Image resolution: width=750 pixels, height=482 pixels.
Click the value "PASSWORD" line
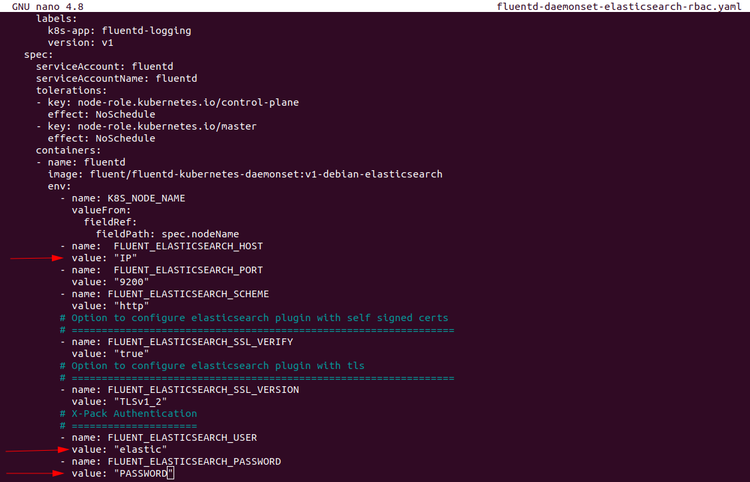[x=122, y=473]
